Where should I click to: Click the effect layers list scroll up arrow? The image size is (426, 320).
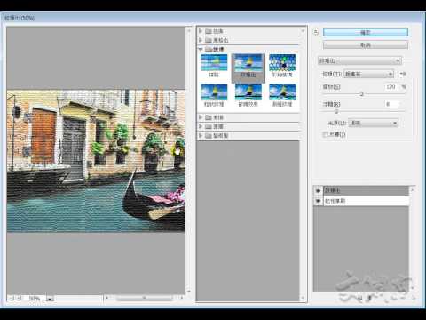click(x=412, y=189)
